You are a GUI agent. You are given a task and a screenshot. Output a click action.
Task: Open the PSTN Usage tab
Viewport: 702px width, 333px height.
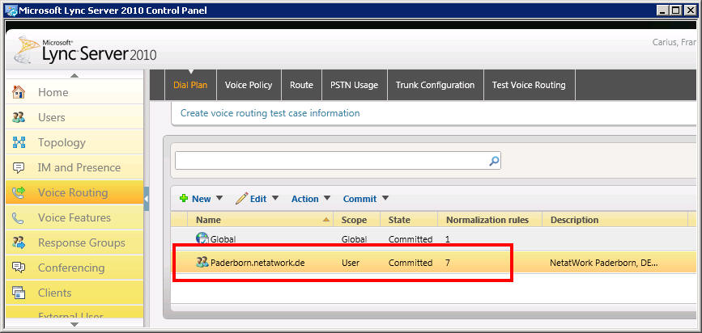[354, 85]
